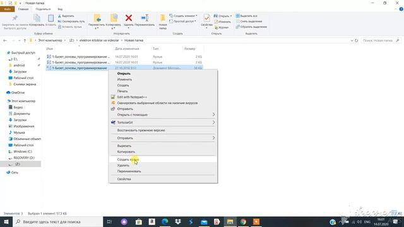This screenshot has width=404, height=227.
Task: Click Выделить все in the ribbon
Action: point(247,16)
